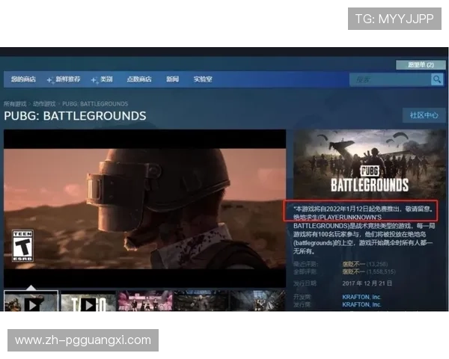
Task: Click the free-to-play notice about 2022年1月12日
Action: 363,209
